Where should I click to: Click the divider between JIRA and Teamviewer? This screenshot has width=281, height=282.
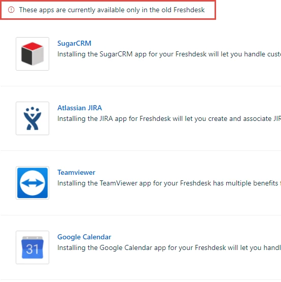[x=141, y=151]
